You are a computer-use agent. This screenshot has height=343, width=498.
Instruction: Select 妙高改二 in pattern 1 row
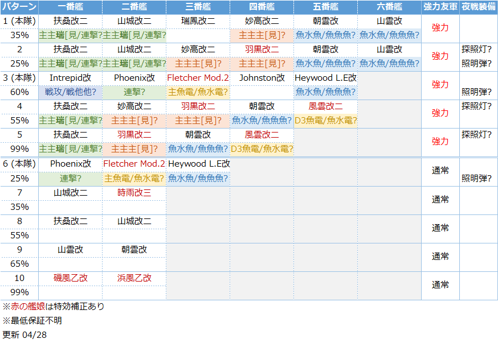pos(262,21)
